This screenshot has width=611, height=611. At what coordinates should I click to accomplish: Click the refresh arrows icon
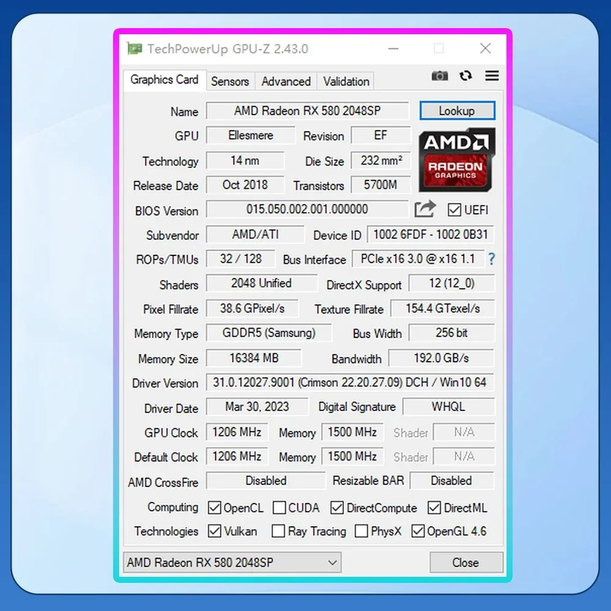pyautogui.click(x=466, y=76)
